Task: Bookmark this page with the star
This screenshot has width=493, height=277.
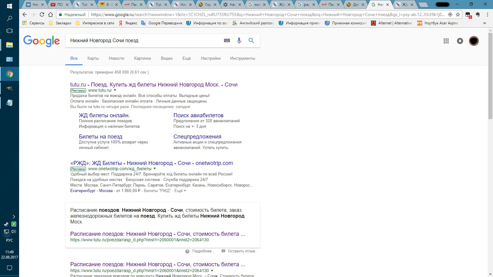Action: 458,14
